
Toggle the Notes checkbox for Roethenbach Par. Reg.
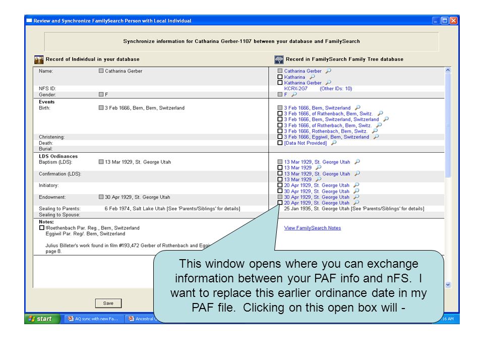pyautogui.click(x=42, y=228)
